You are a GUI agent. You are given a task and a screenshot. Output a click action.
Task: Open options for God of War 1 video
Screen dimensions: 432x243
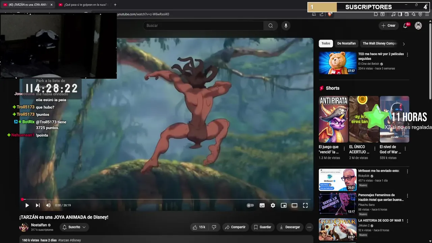407,221
